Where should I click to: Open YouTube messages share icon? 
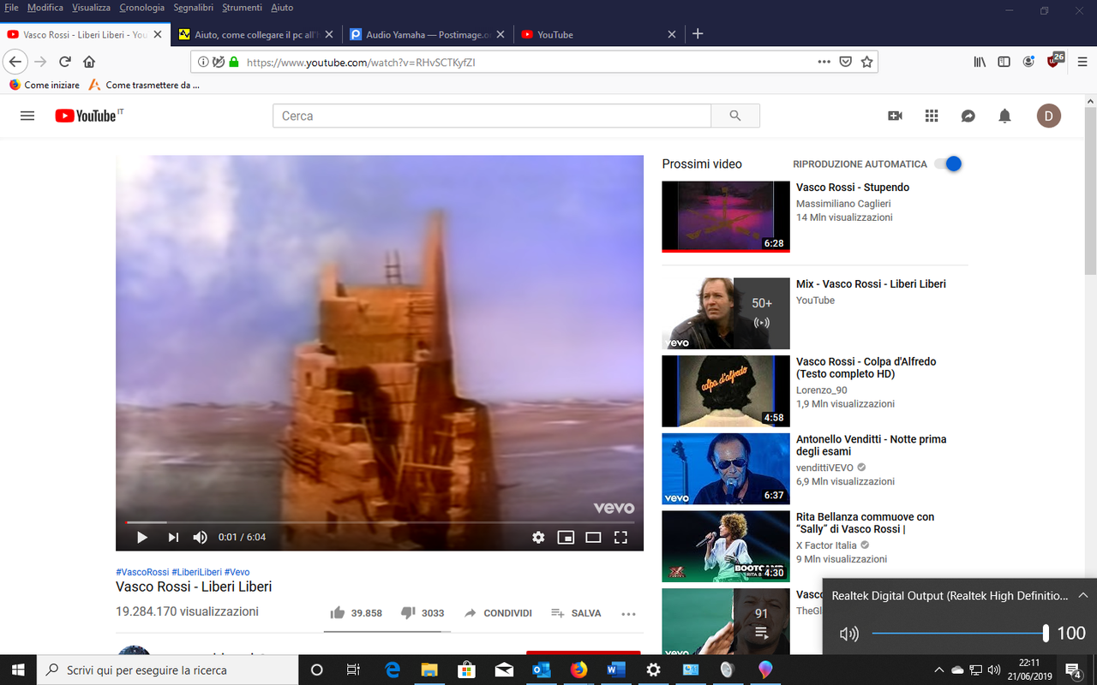(968, 116)
